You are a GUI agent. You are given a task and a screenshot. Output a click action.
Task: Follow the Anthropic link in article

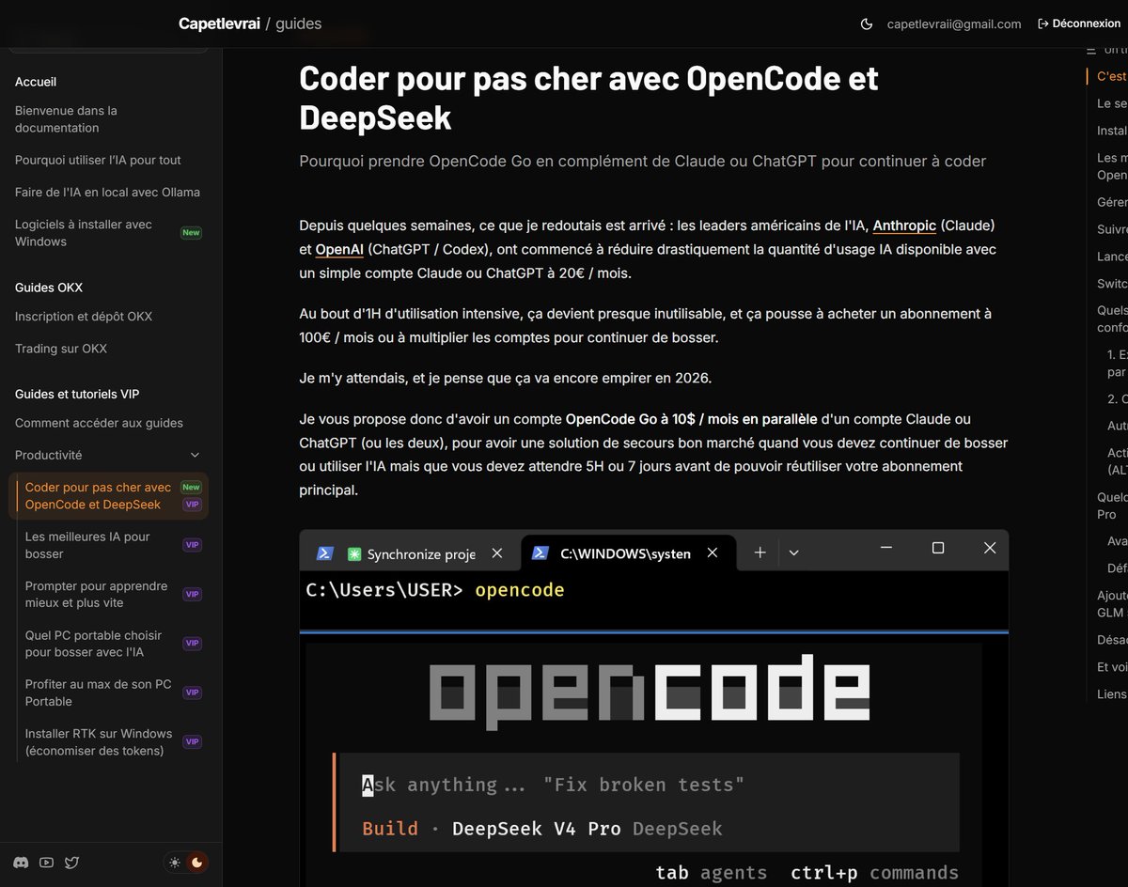click(904, 226)
